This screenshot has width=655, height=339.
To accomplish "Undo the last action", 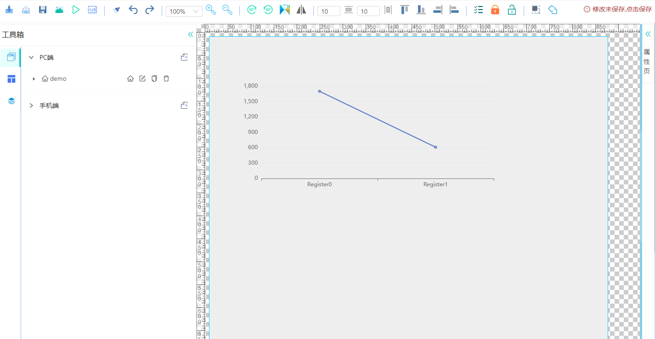I will point(133,10).
